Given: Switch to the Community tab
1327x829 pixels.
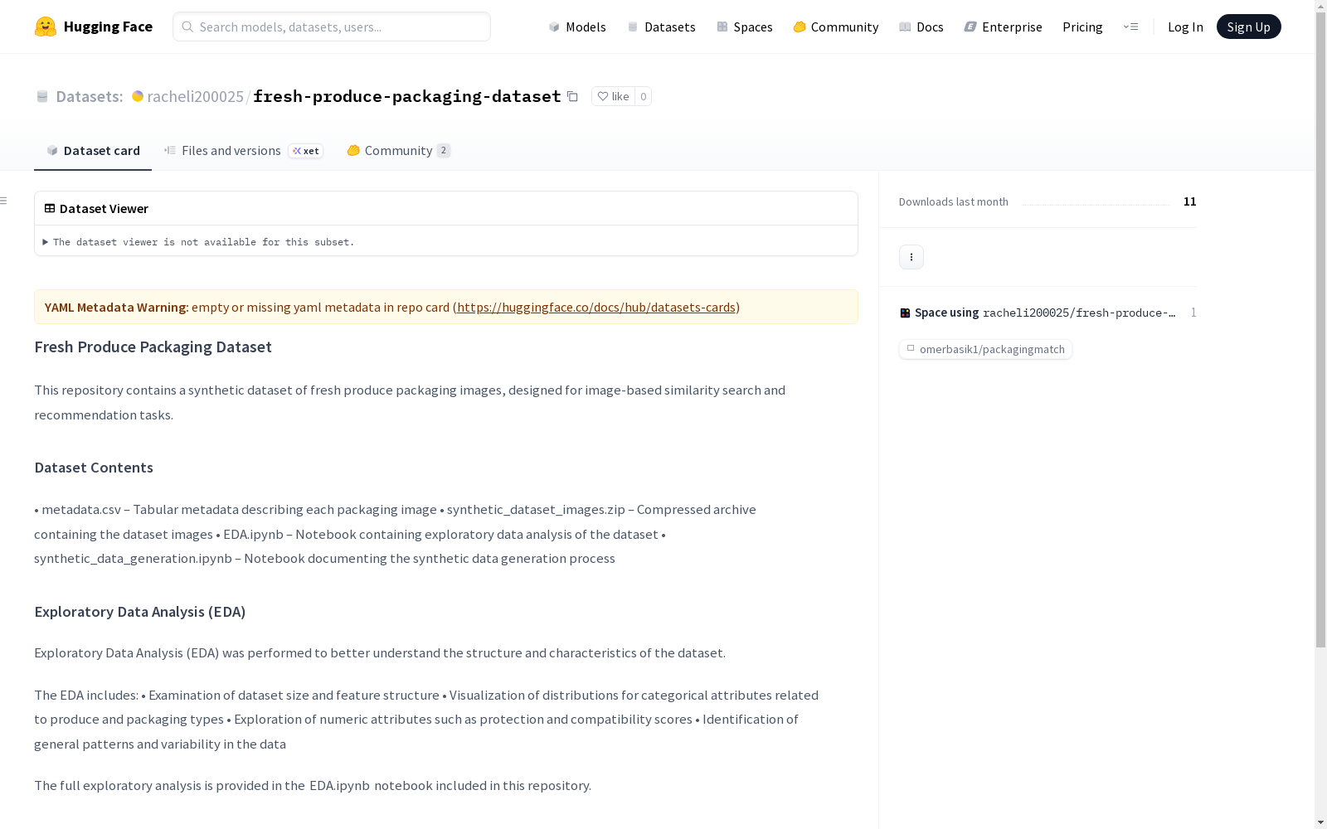Looking at the screenshot, I should pyautogui.click(x=398, y=150).
